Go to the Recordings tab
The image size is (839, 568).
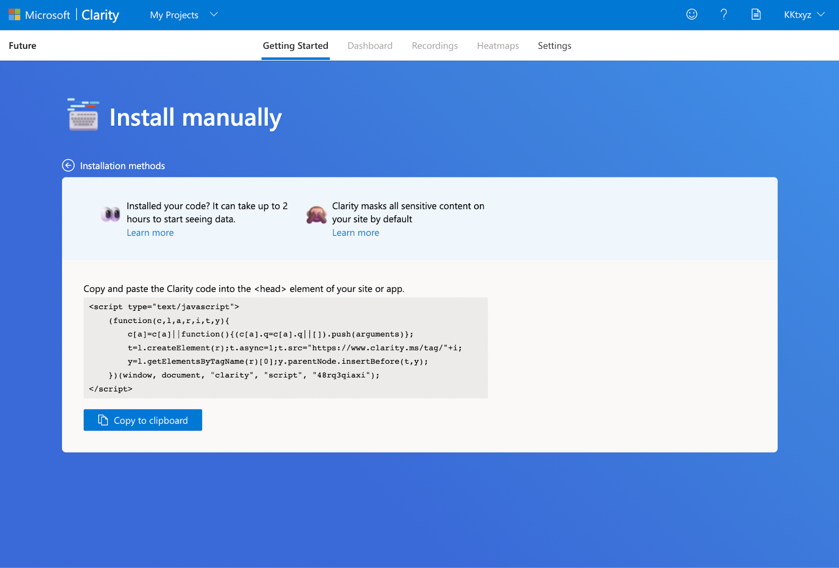click(x=434, y=46)
